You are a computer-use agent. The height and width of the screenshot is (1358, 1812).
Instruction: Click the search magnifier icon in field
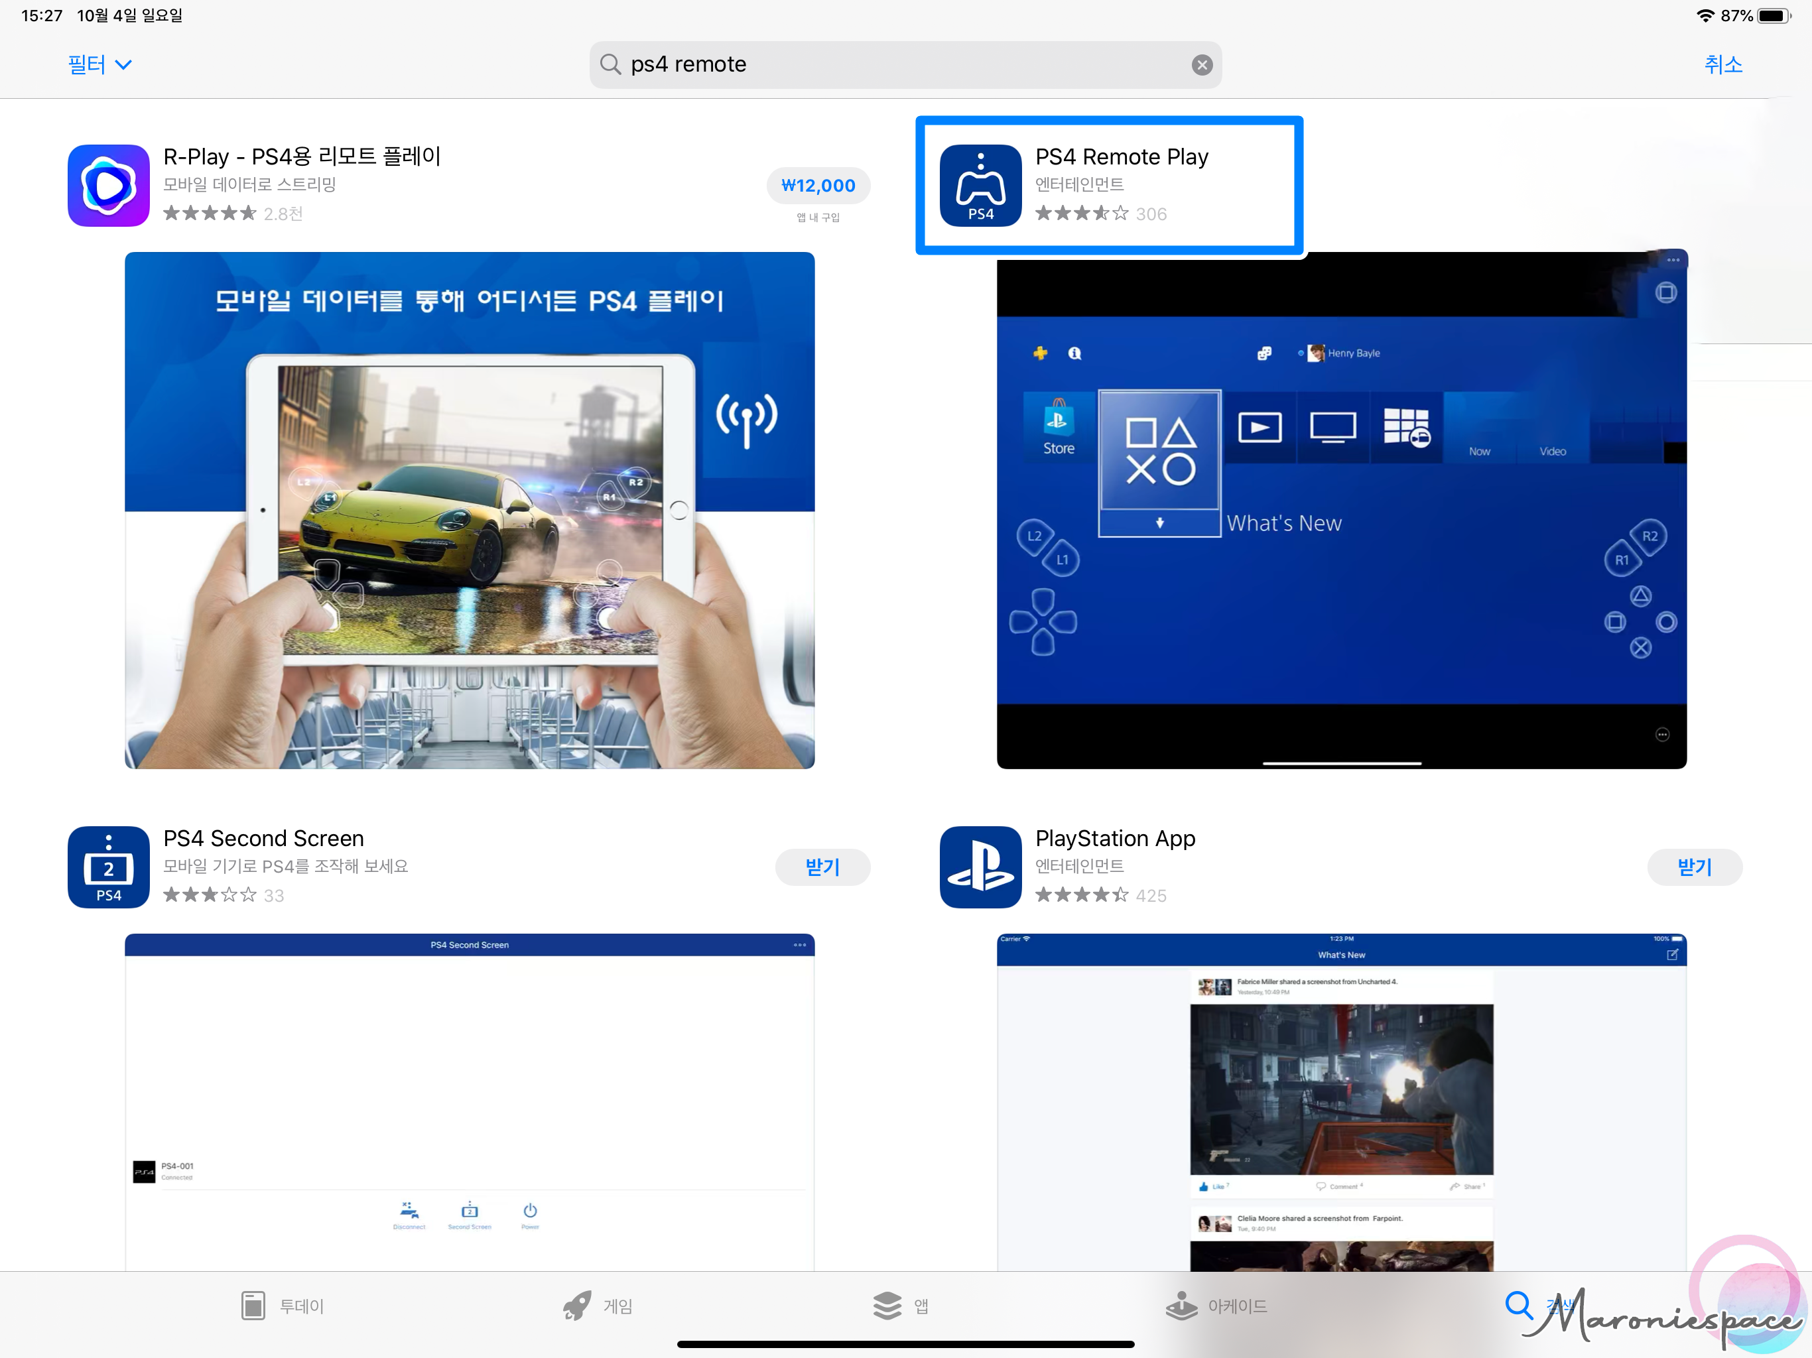(610, 65)
